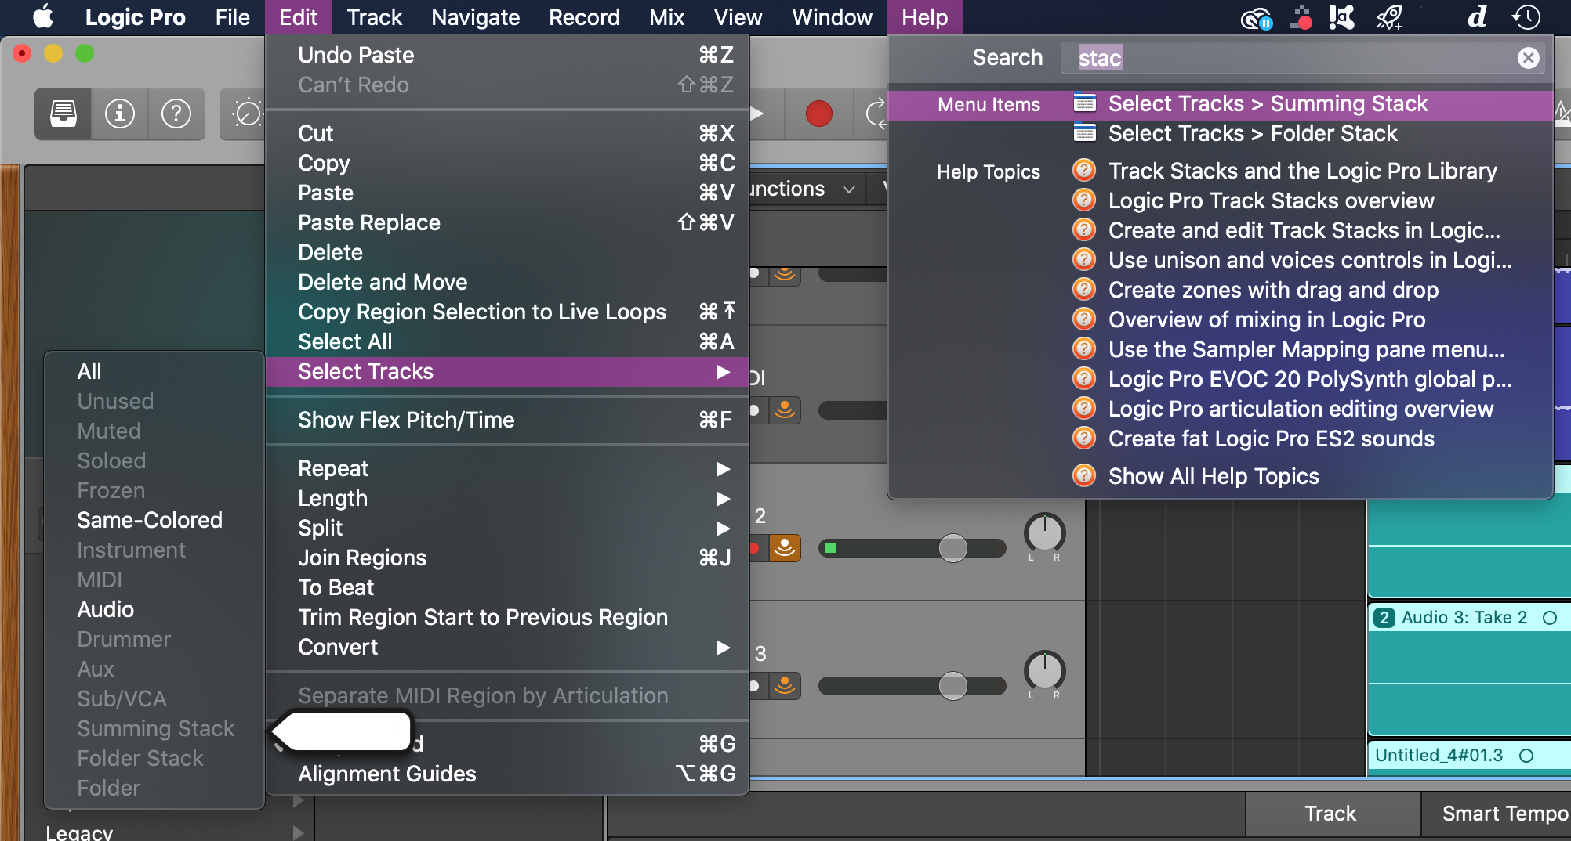Click loop circle on Untitled_4#01.3 region
Screen dimensions: 1571x841
[x=1526, y=756]
